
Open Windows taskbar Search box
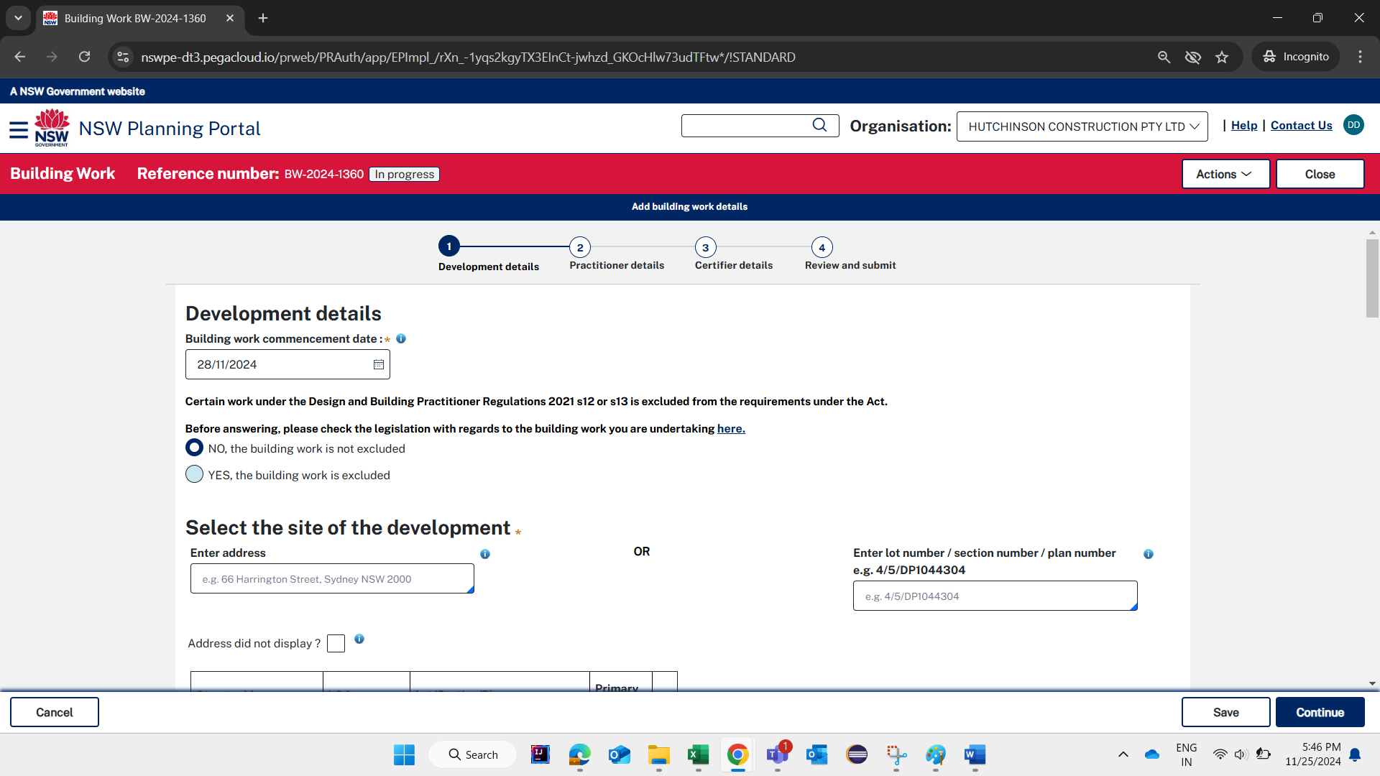point(472,754)
